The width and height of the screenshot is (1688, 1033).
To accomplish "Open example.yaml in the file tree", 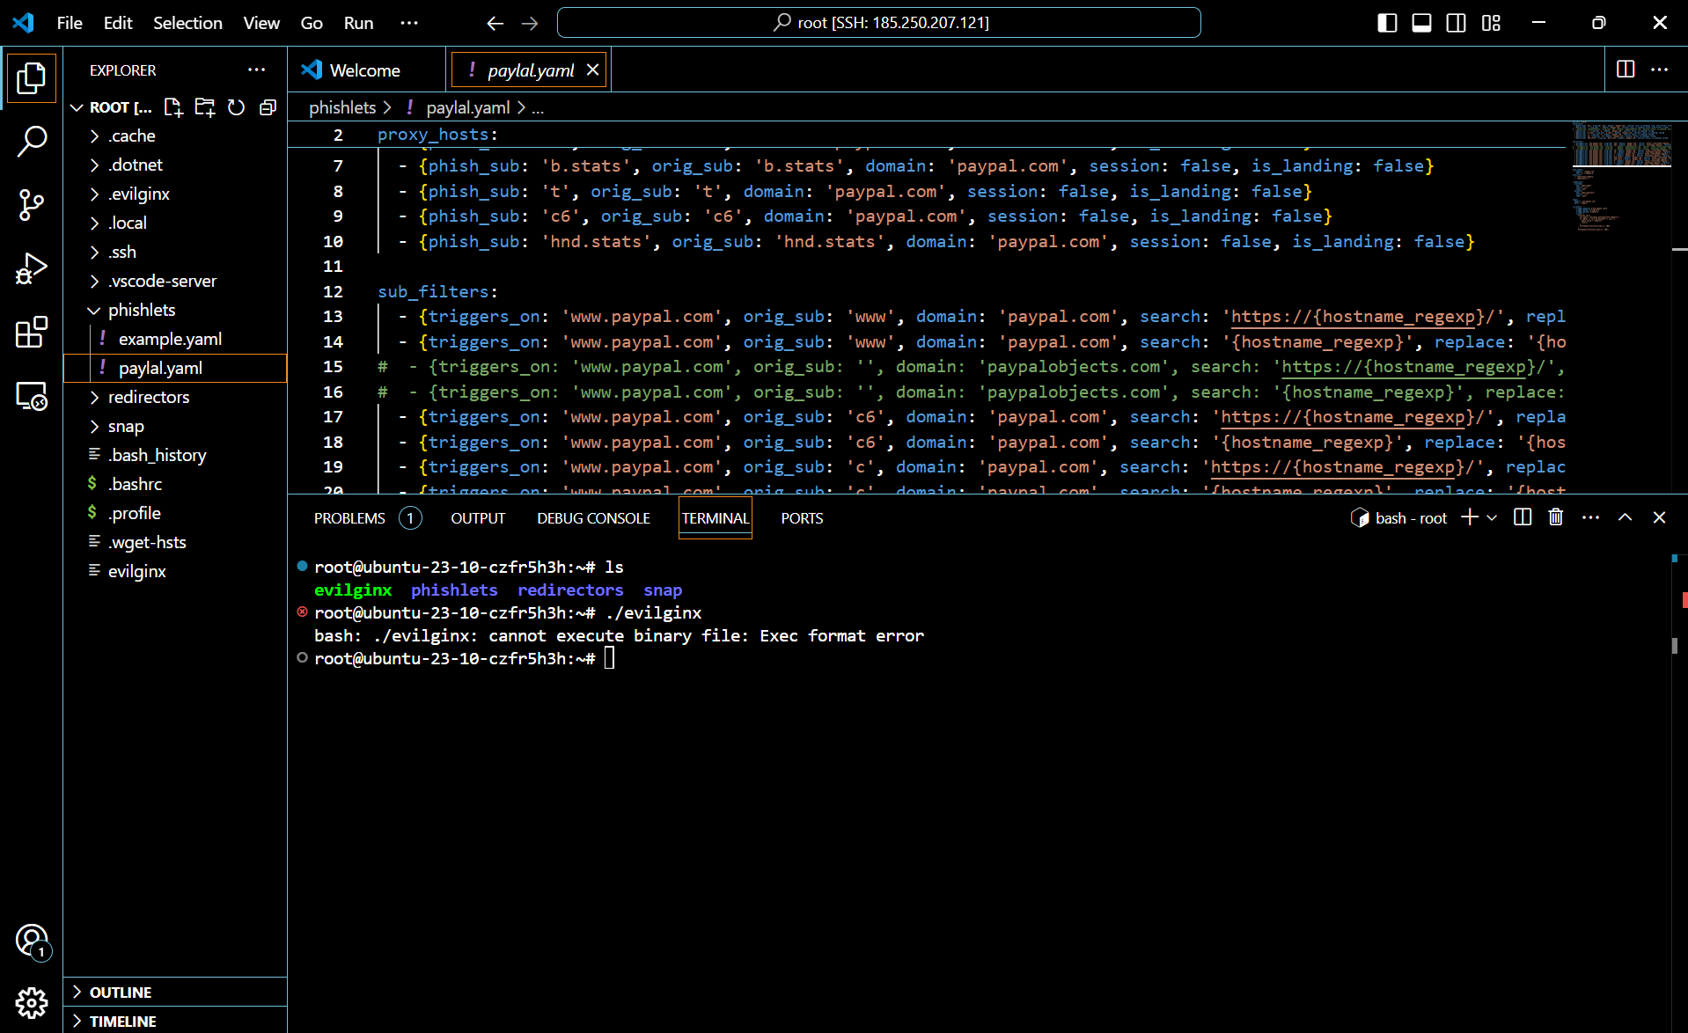I will click(x=175, y=339).
